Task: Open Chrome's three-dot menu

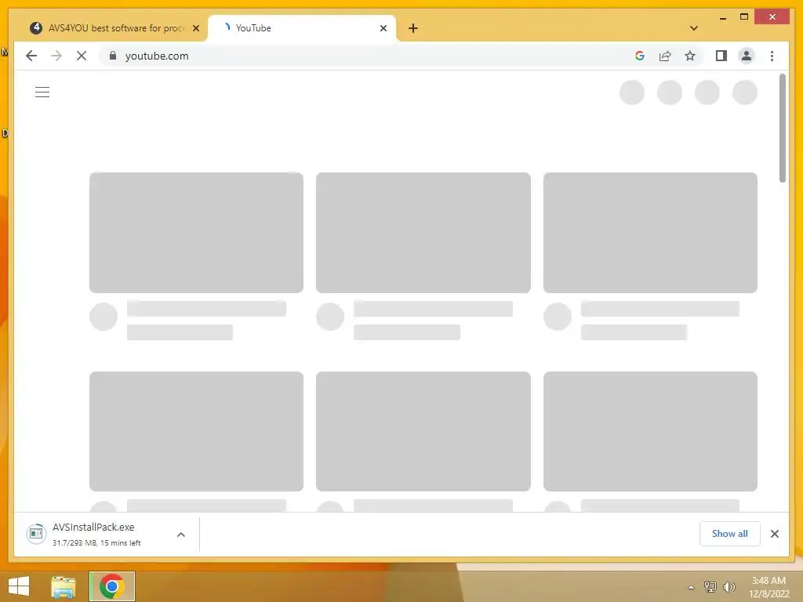Action: pyautogui.click(x=772, y=56)
